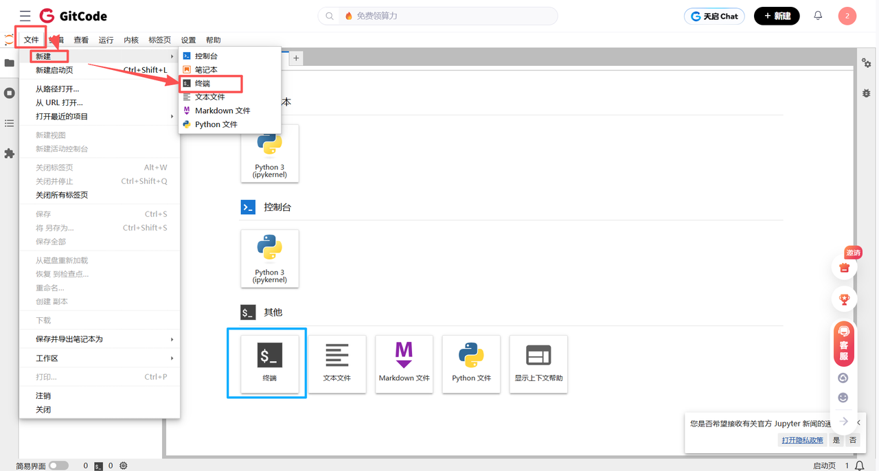Toggle the 简易界面 switch
The image size is (879, 471).
[x=58, y=466]
